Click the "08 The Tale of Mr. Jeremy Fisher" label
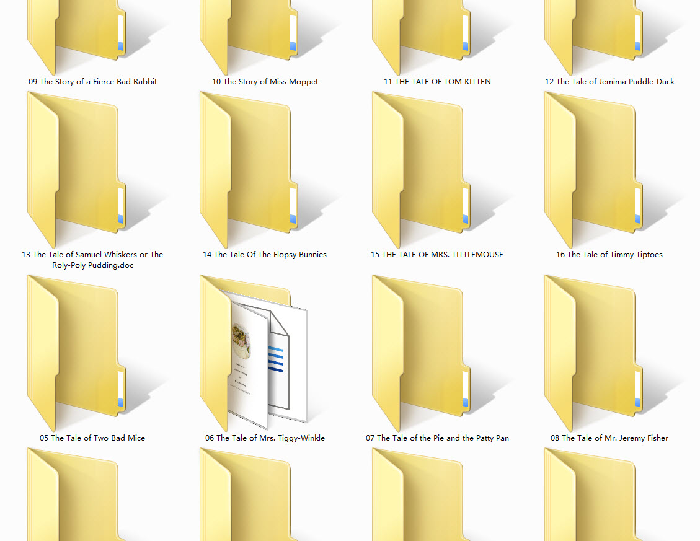 (609, 438)
